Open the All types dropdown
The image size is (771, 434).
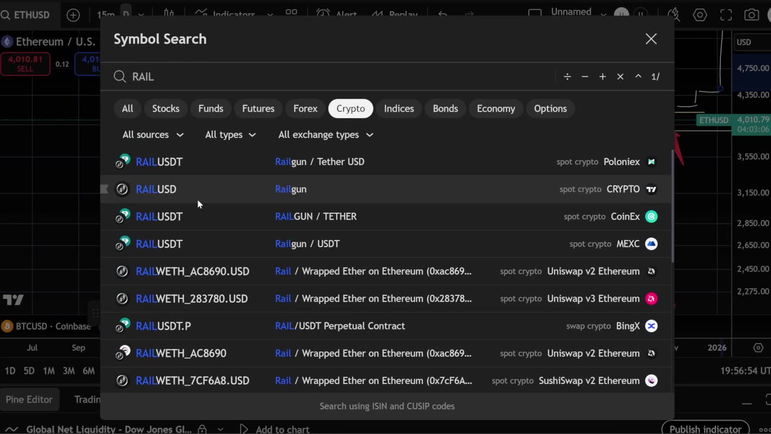point(230,134)
